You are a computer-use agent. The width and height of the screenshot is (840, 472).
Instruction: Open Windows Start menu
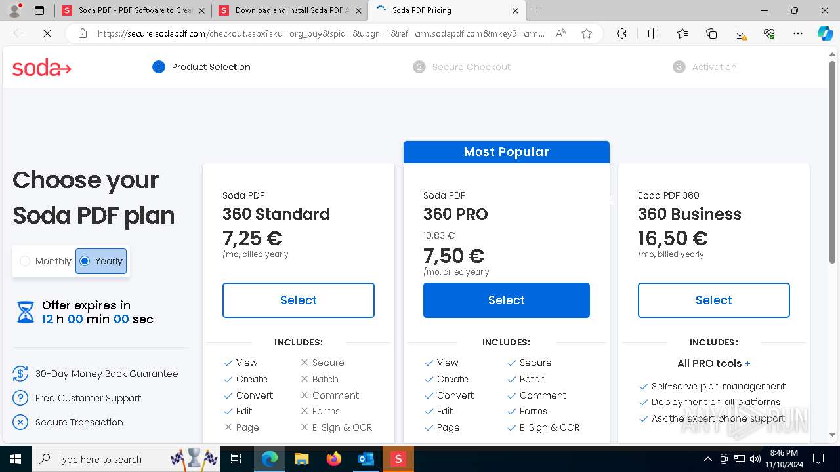[16, 459]
